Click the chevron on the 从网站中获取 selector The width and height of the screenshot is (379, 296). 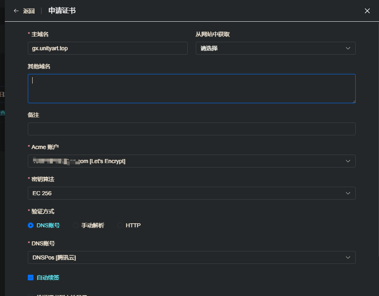[x=348, y=48]
